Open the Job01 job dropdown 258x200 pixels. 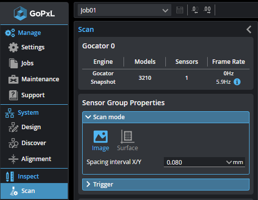tap(125, 10)
